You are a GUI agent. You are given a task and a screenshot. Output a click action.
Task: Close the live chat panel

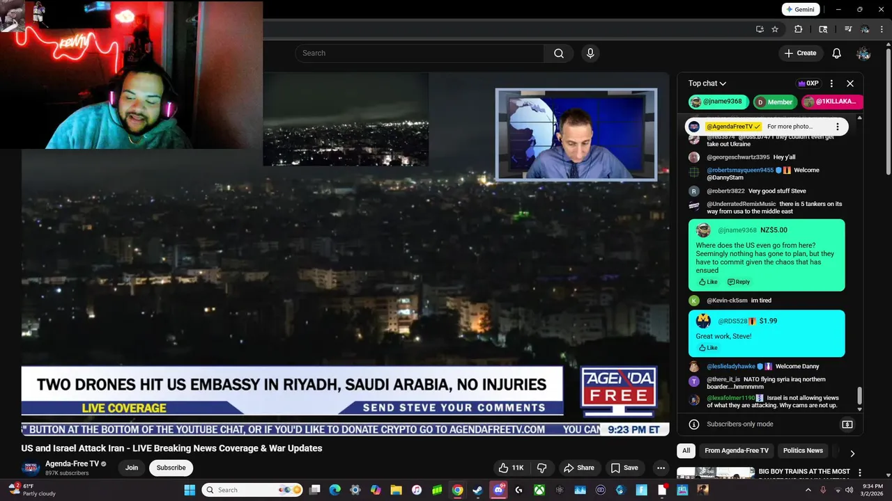(850, 83)
